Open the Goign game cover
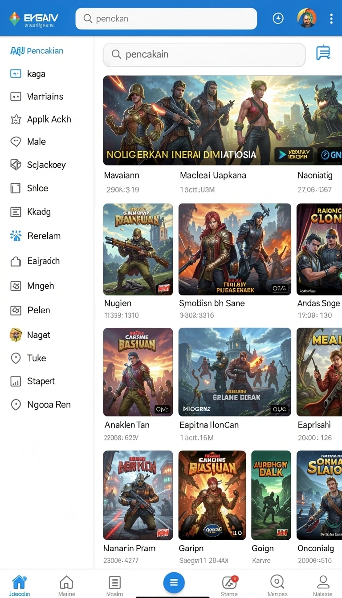This screenshot has height=598, width=342. point(271,495)
